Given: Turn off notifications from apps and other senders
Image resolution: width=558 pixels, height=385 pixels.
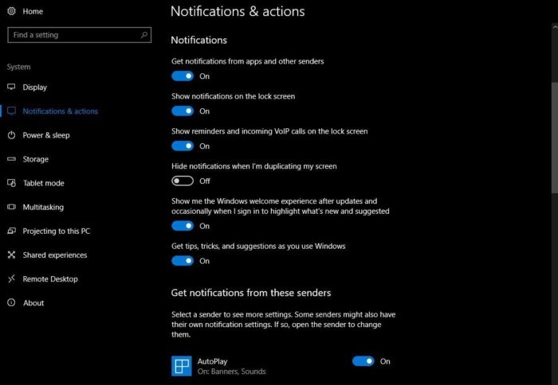Looking at the screenshot, I should [183, 76].
